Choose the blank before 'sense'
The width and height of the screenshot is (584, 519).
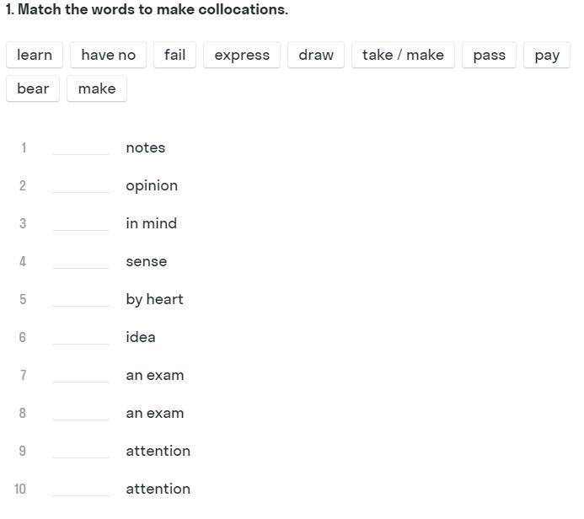click(x=81, y=262)
